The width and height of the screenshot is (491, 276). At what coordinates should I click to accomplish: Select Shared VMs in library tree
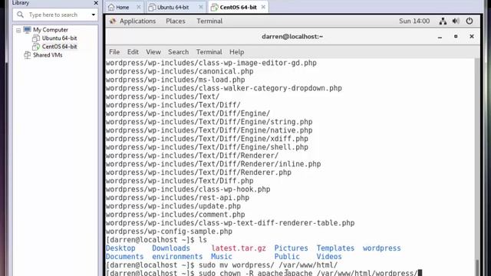click(x=48, y=55)
